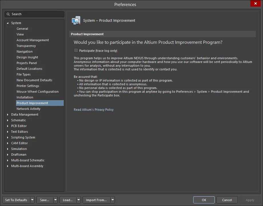
Task: Select the Simulation category label
Action: click(x=19, y=149)
